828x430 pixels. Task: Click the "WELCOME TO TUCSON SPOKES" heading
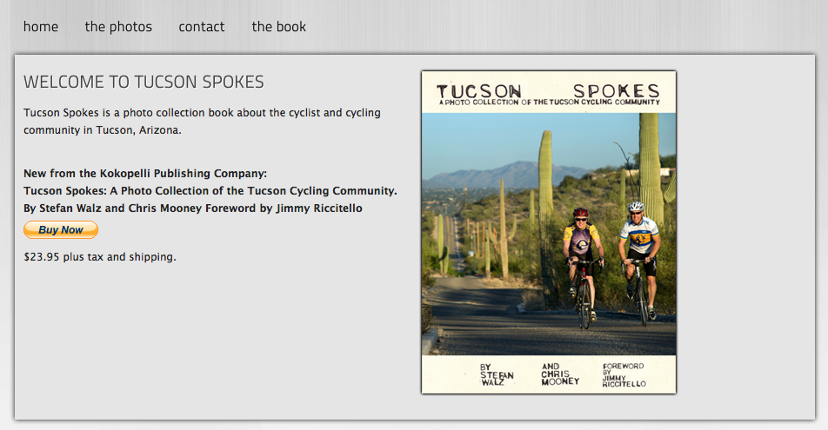(144, 82)
